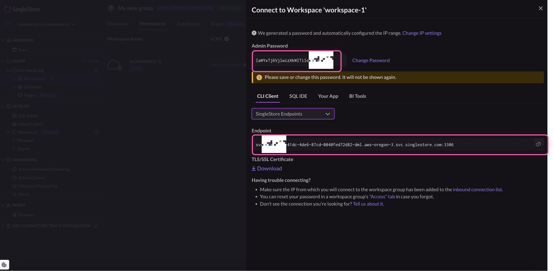Click the SingleStore logo

tap(22, 9)
